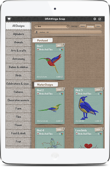Tap the Market Designs section label

45,84
